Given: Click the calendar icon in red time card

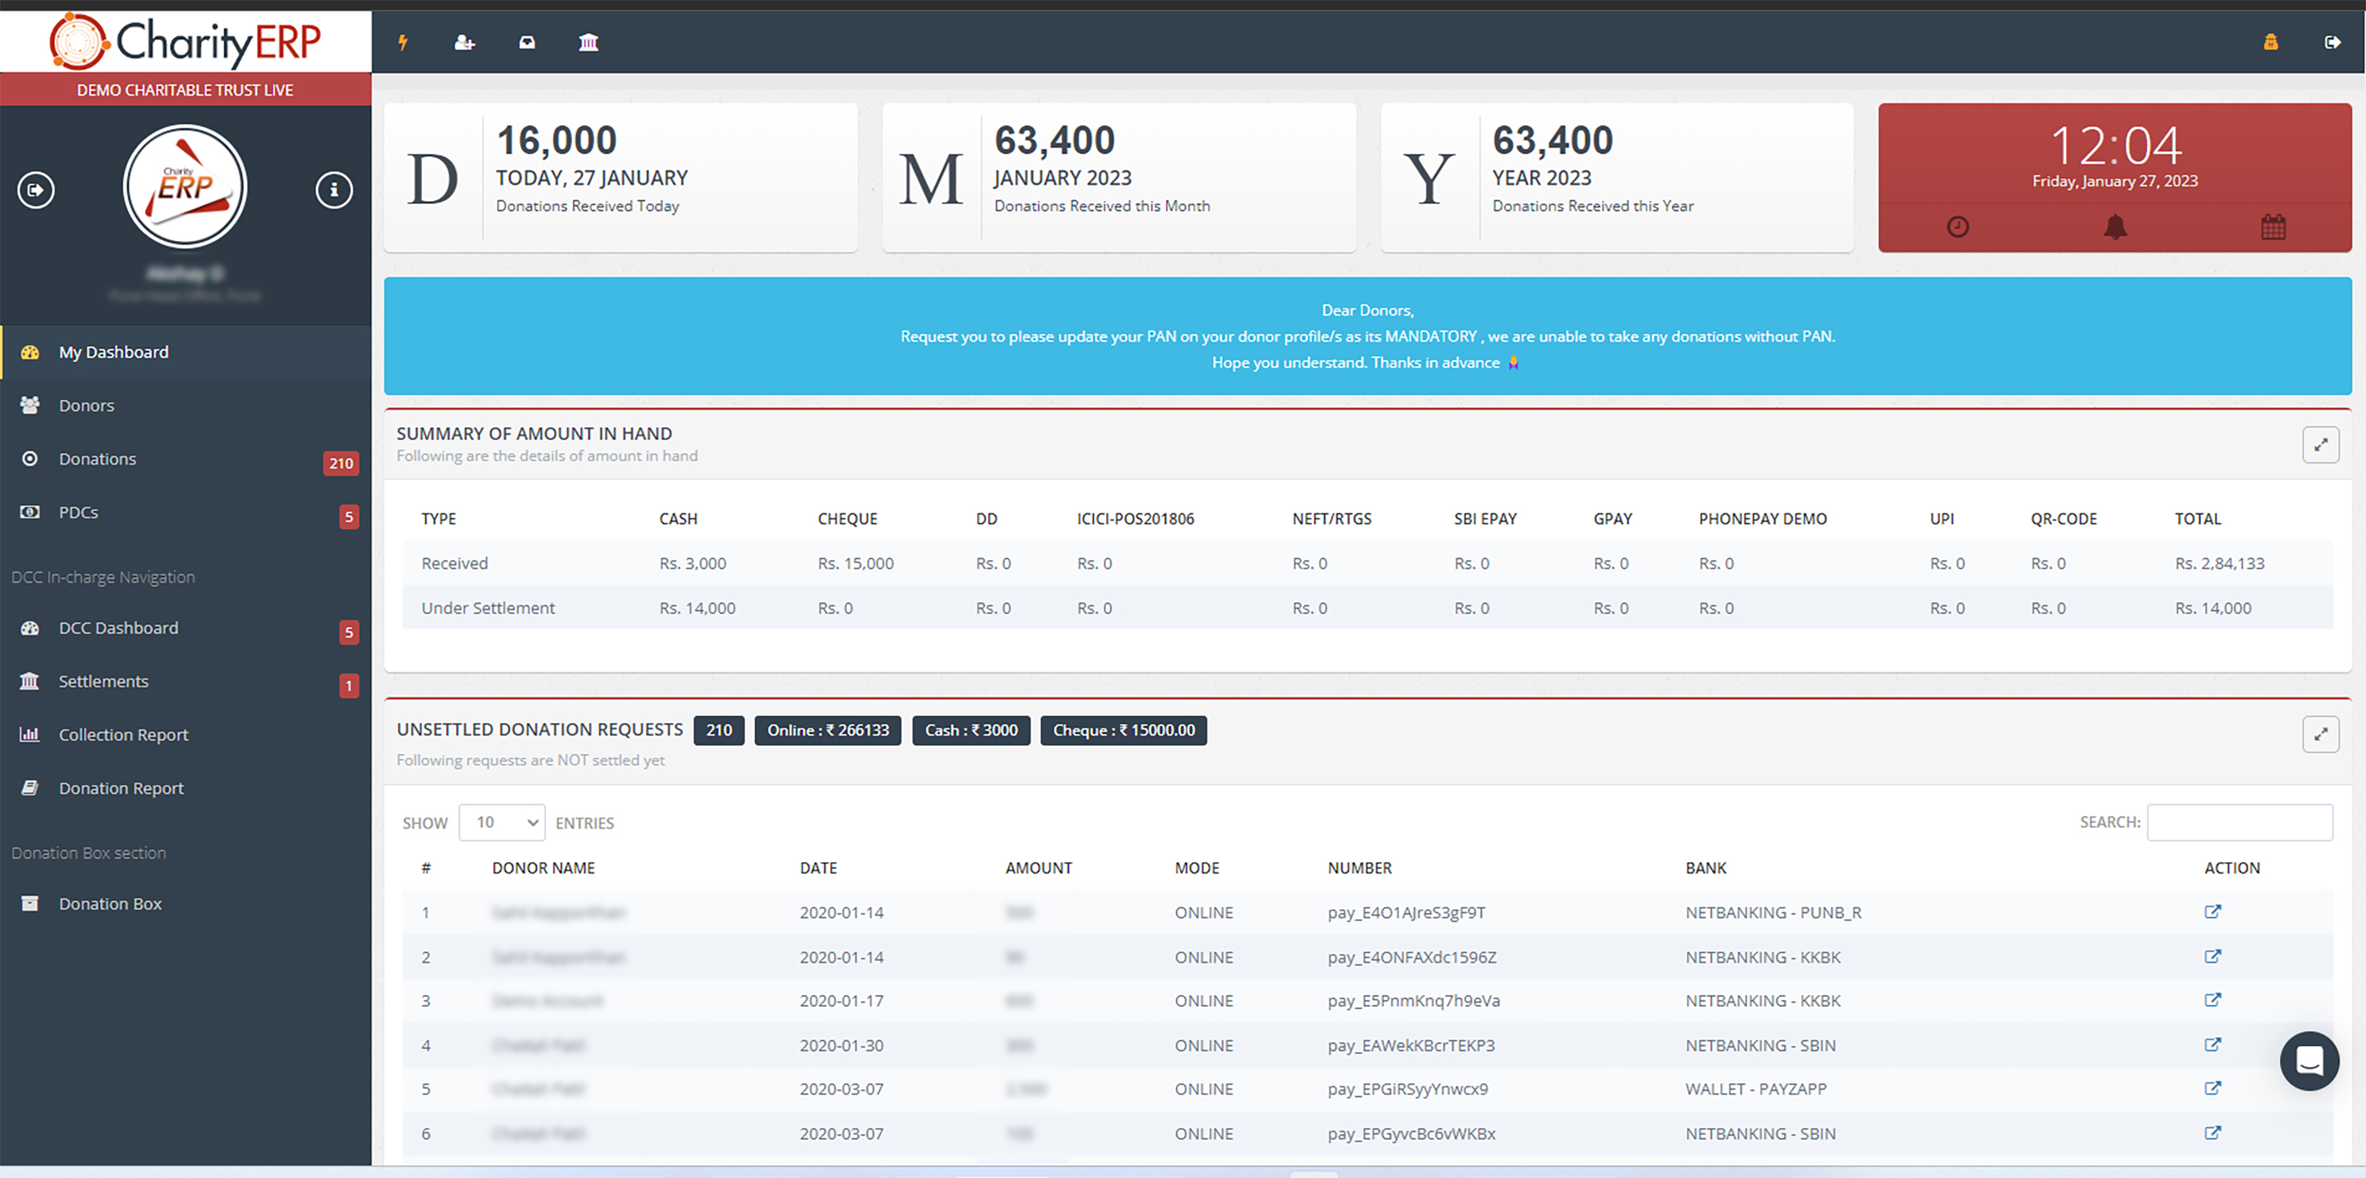Looking at the screenshot, I should click(x=2273, y=227).
